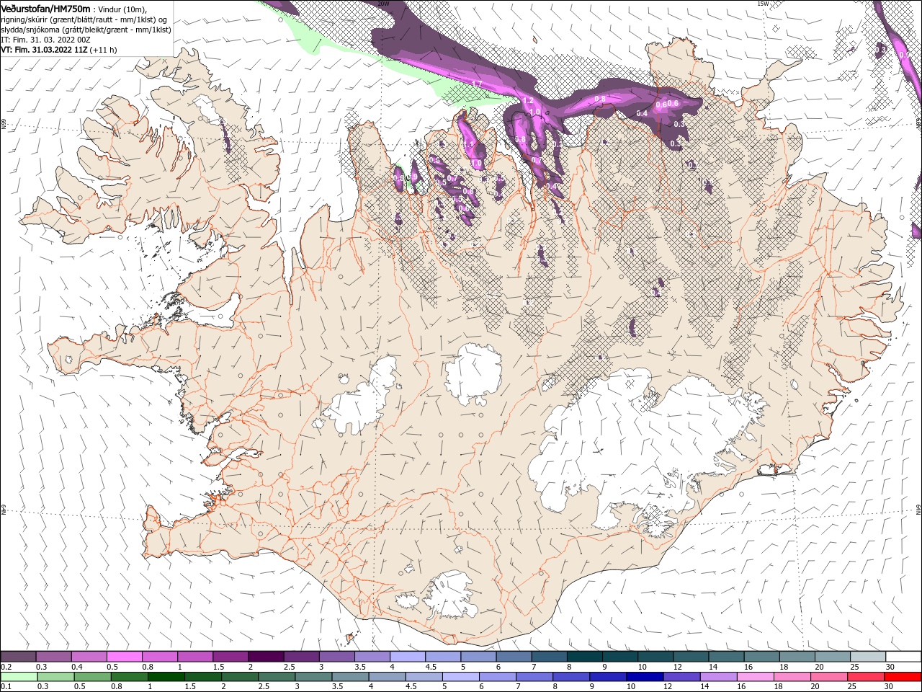The image size is (922, 692).
Task: Select rain legend swatch labeled 0.1
Action: [19, 677]
